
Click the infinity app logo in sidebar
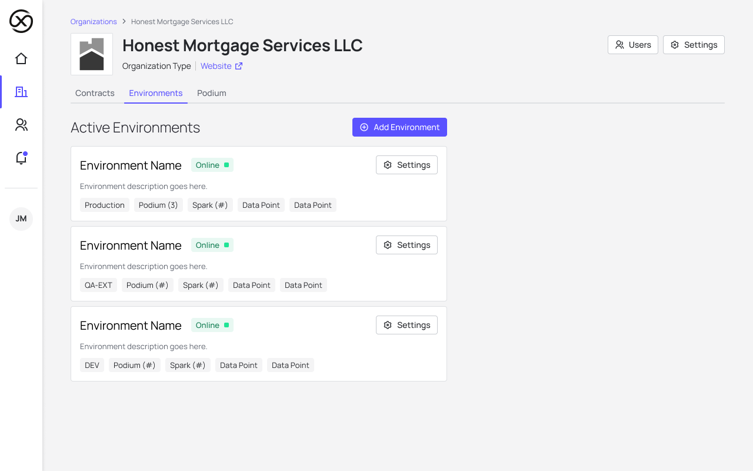[21, 21]
